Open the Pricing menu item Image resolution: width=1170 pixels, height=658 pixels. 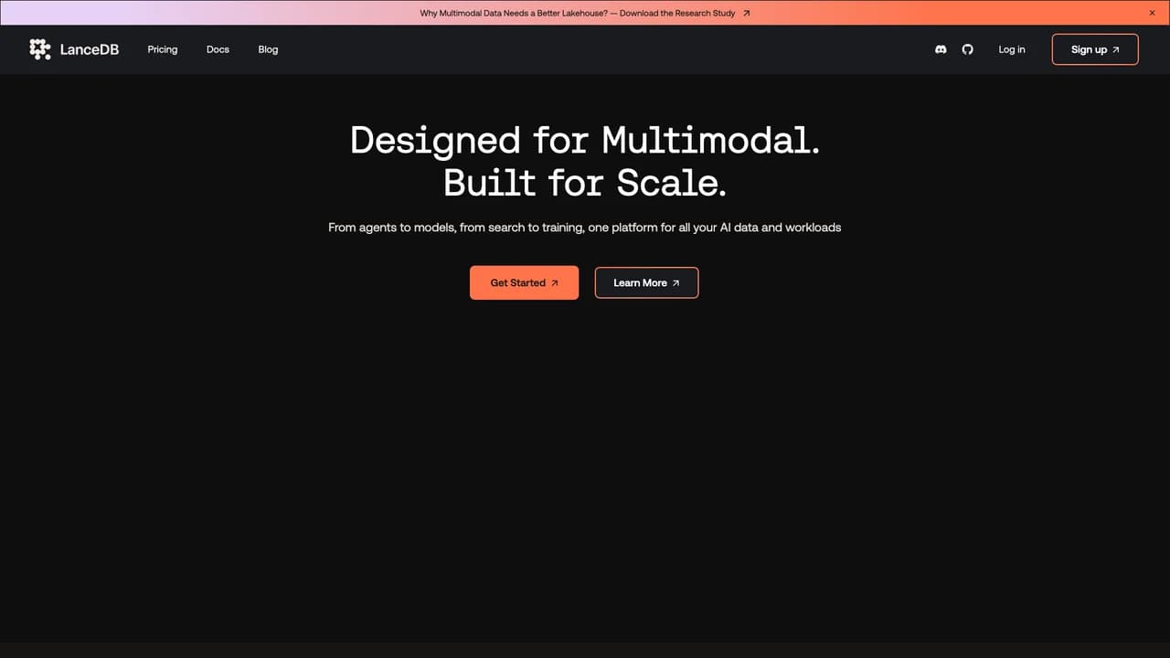[x=163, y=49]
